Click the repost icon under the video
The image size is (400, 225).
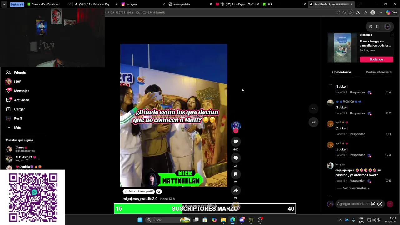pyautogui.click(x=159, y=192)
